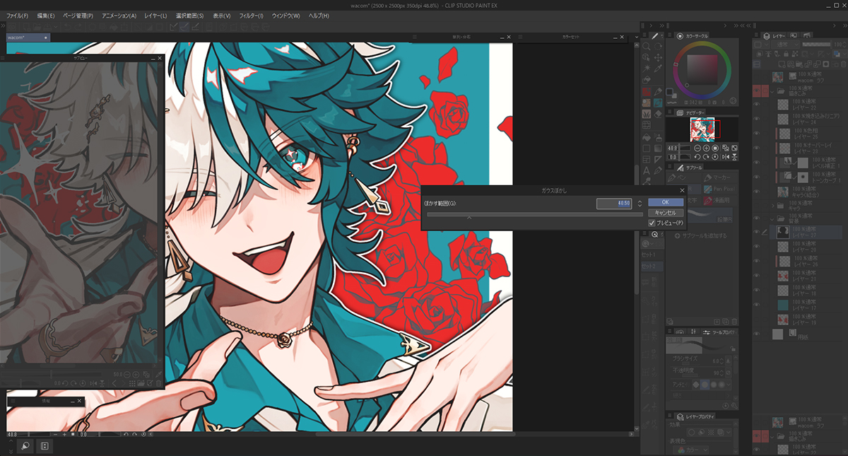Toggle visibility of レイヤー 22
Image resolution: width=848 pixels, height=456 pixels.
click(x=756, y=104)
